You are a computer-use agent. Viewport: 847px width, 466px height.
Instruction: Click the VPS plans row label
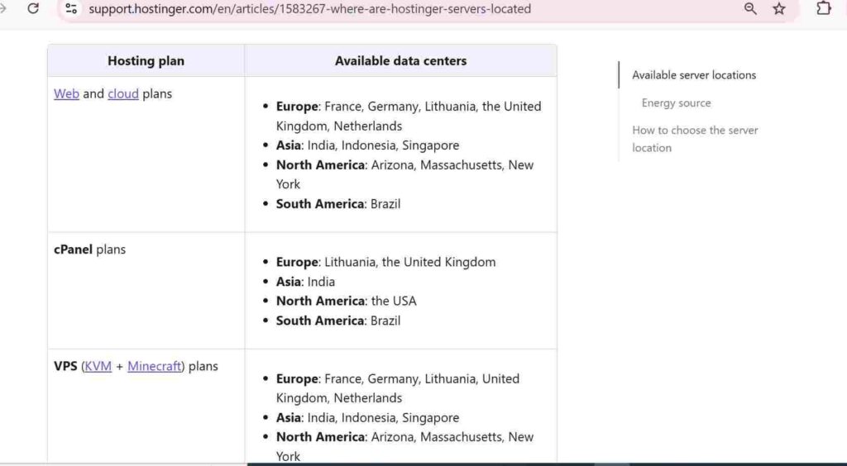tap(136, 366)
